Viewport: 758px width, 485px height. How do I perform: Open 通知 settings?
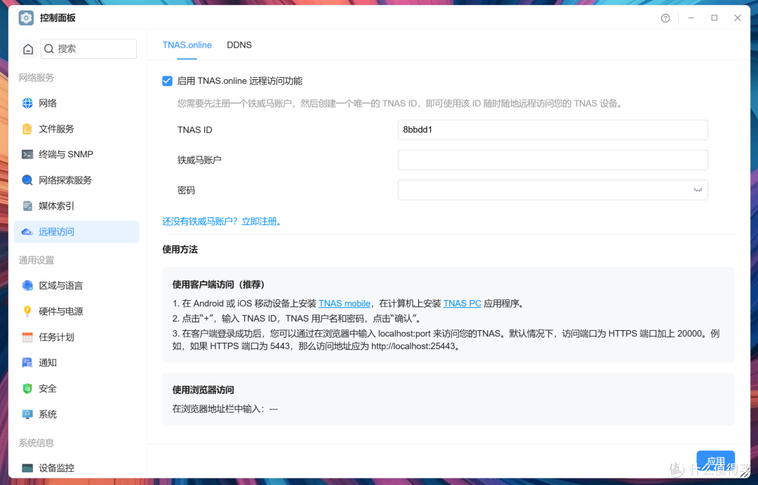pyautogui.click(x=77, y=363)
